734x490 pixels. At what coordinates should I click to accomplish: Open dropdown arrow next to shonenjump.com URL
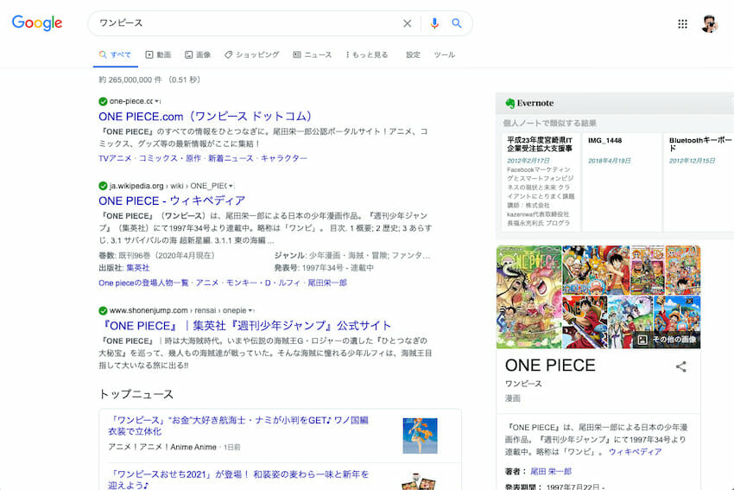(250, 310)
